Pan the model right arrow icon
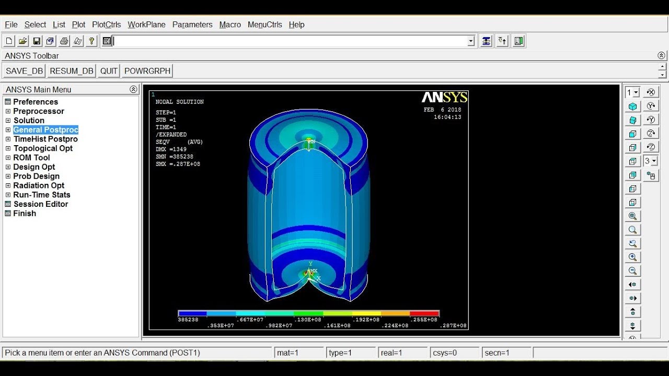Image resolution: width=669 pixels, height=376 pixels. (x=633, y=298)
